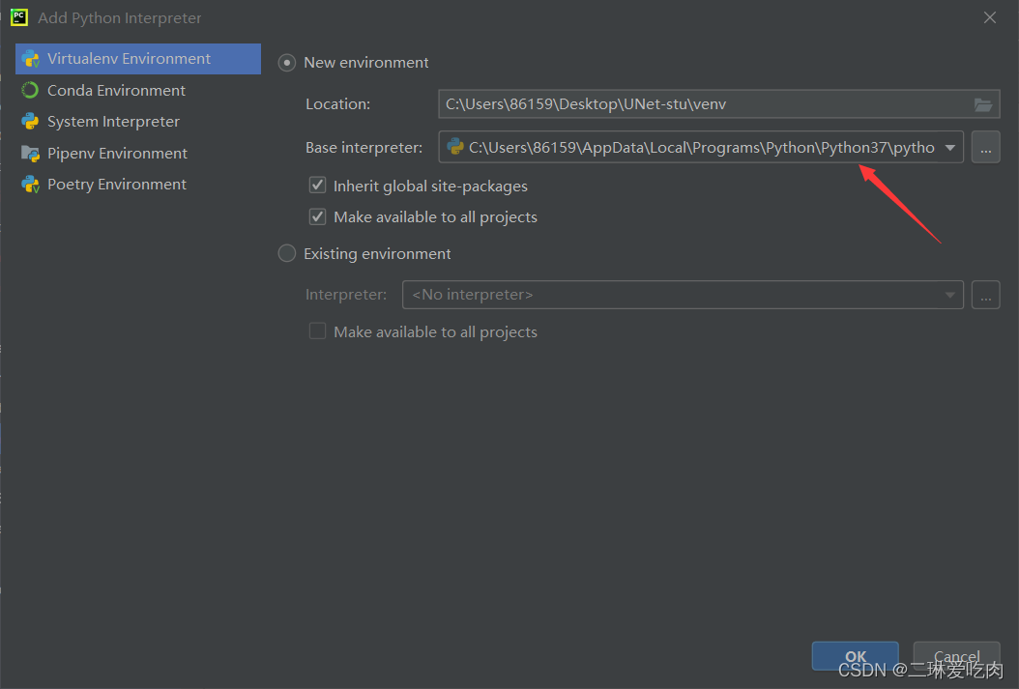Click ellipsis button beside Base interpreter
The width and height of the screenshot is (1019, 689).
(986, 148)
